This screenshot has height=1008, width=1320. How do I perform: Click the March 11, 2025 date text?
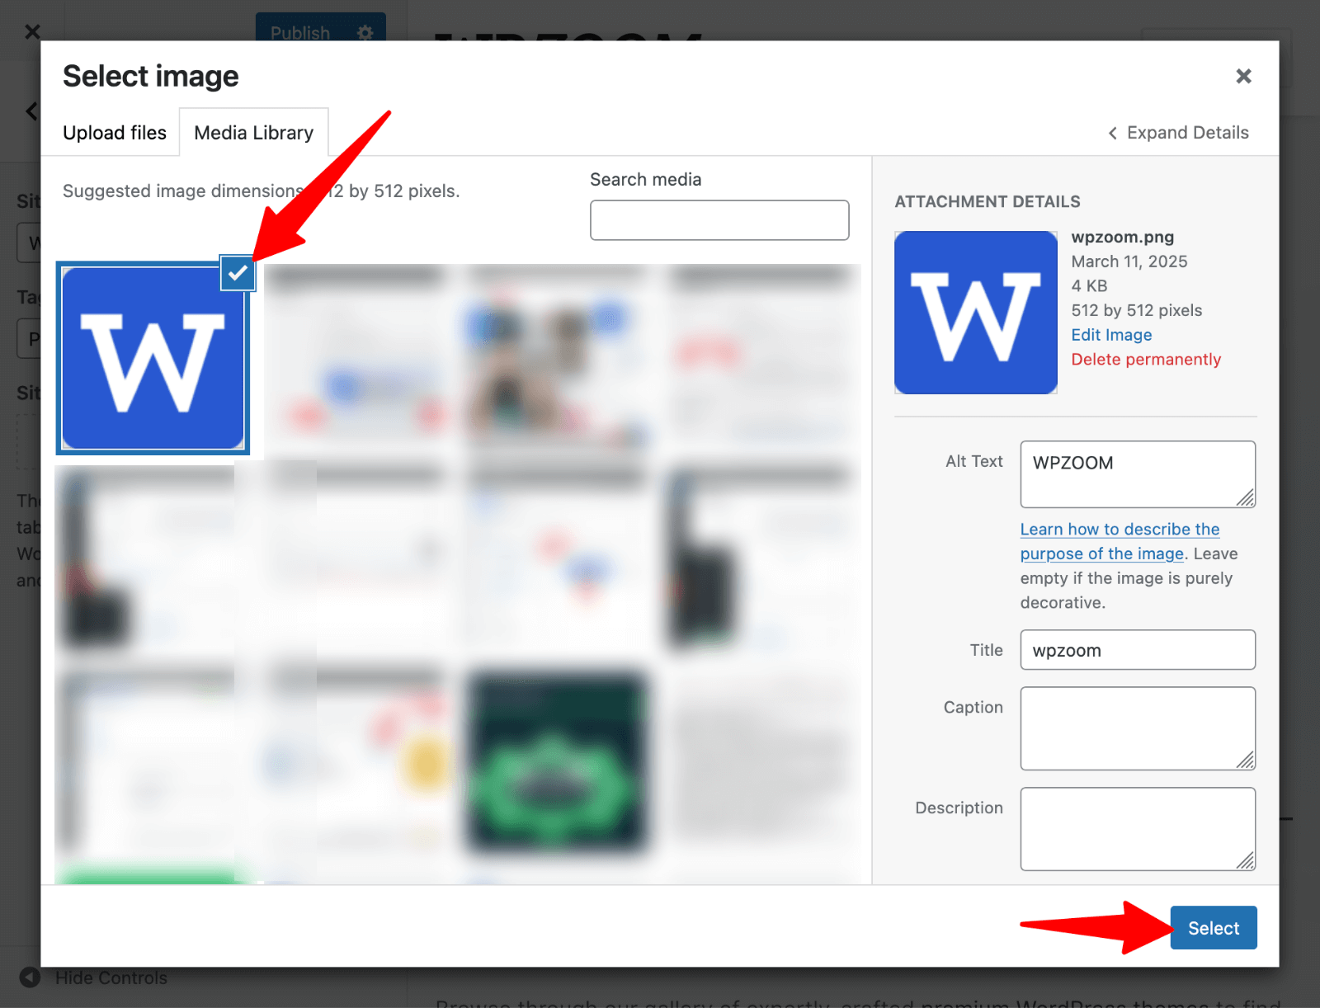point(1129,261)
